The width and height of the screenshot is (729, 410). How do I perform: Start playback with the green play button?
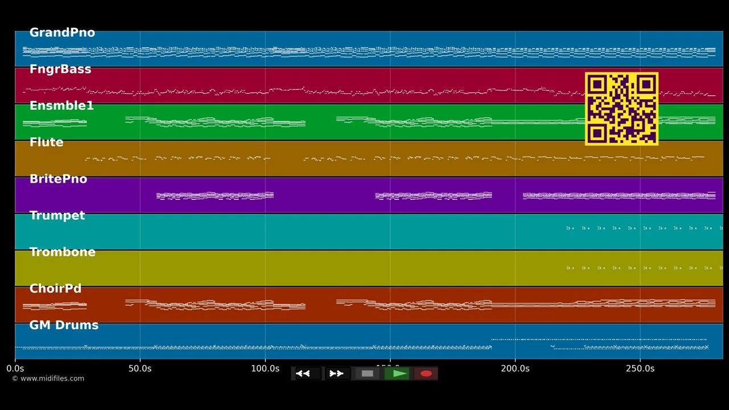tap(397, 374)
